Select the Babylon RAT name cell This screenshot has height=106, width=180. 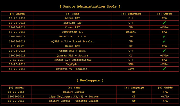click(73, 23)
